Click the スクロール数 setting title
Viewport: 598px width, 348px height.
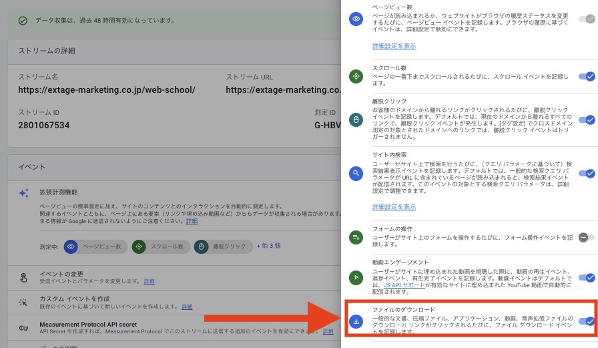click(389, 67)
